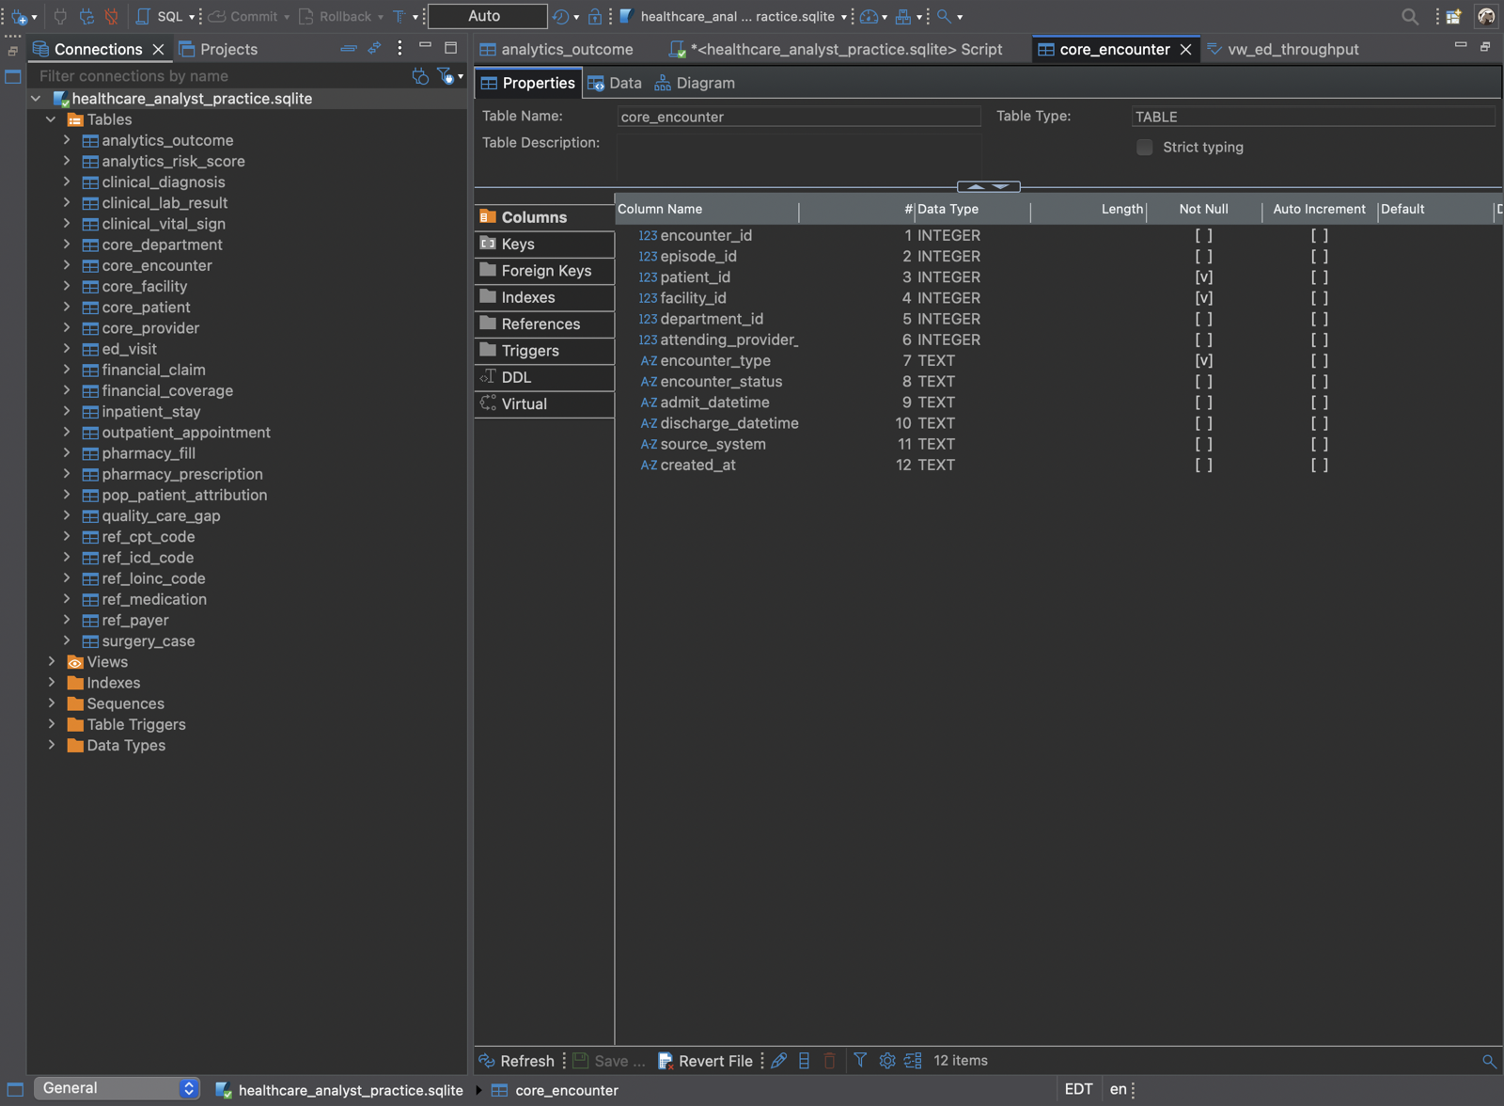1504x1106 pixels.
Task: Toggle Not Null for created_at
Action: pos(1203,466)
